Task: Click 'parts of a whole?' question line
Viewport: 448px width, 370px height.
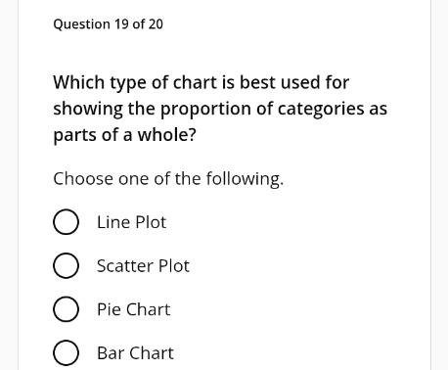Action: [125, 135]
